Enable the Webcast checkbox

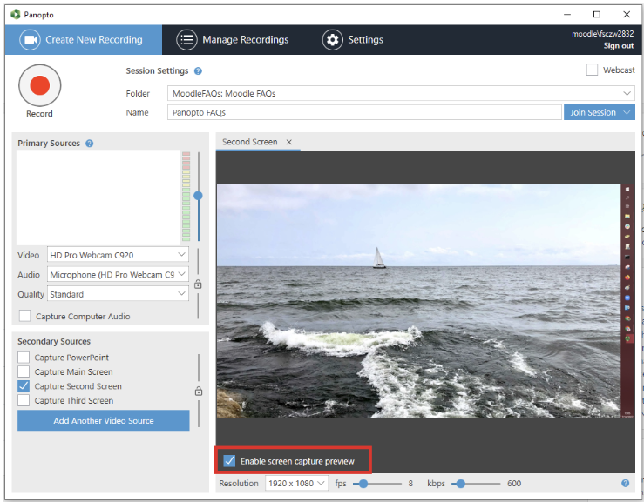(593, 70)
